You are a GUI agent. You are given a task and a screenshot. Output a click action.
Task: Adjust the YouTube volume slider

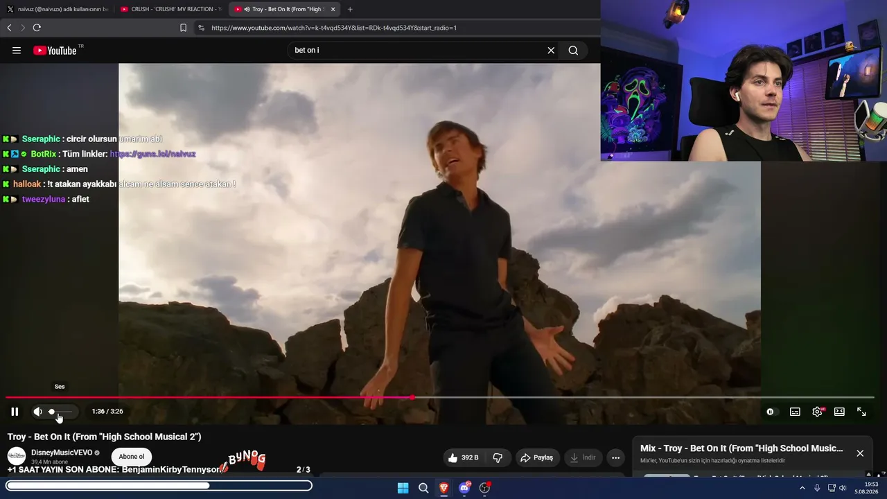(60, 412)
